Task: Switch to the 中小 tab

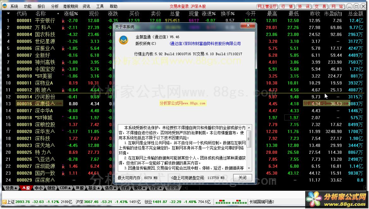Action: (x=39, y=188)
